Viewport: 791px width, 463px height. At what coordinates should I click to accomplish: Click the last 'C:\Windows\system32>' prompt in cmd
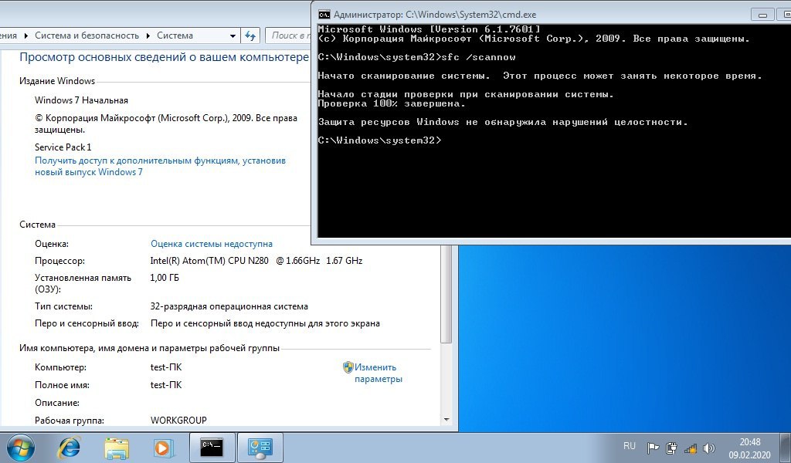[x=379, y=140]
